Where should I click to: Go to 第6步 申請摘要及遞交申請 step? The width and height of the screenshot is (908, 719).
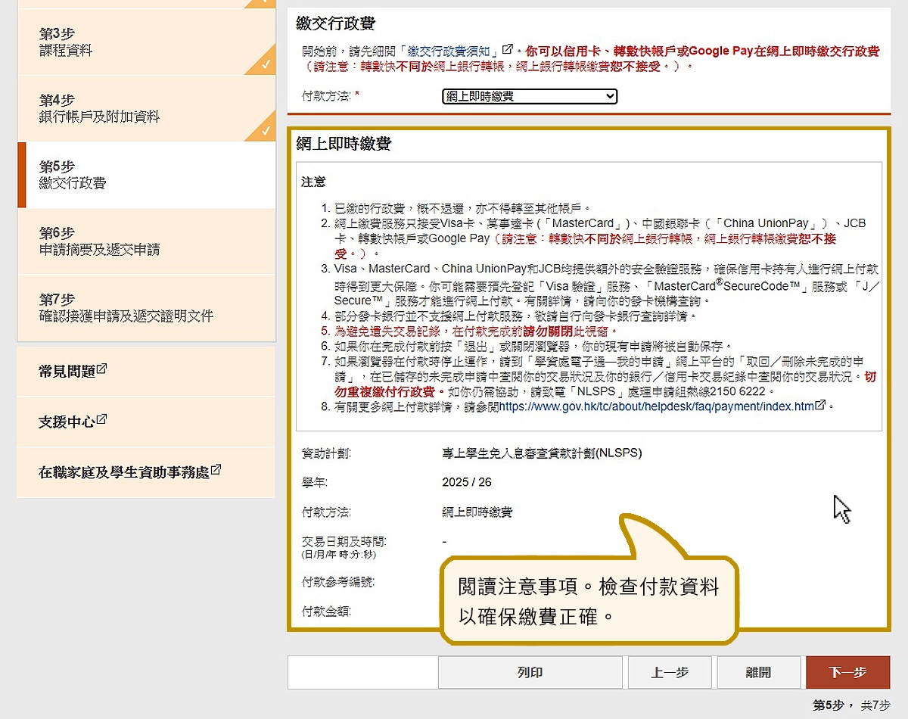(144, 241)
